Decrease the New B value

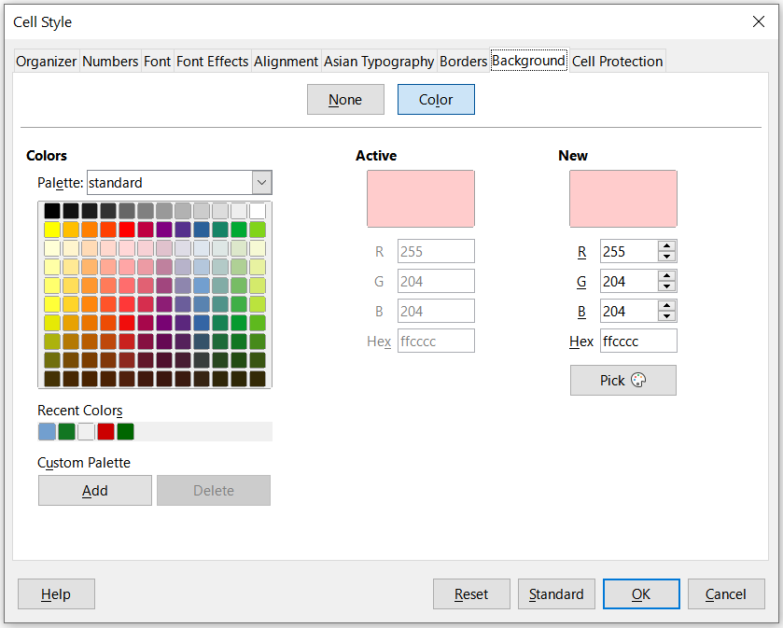pos(666,316)
